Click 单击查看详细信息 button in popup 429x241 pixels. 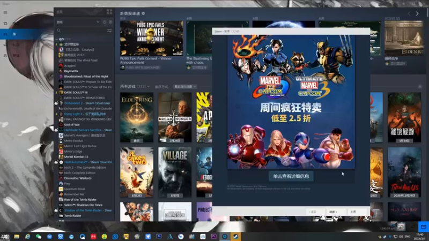tap(291, 176)
